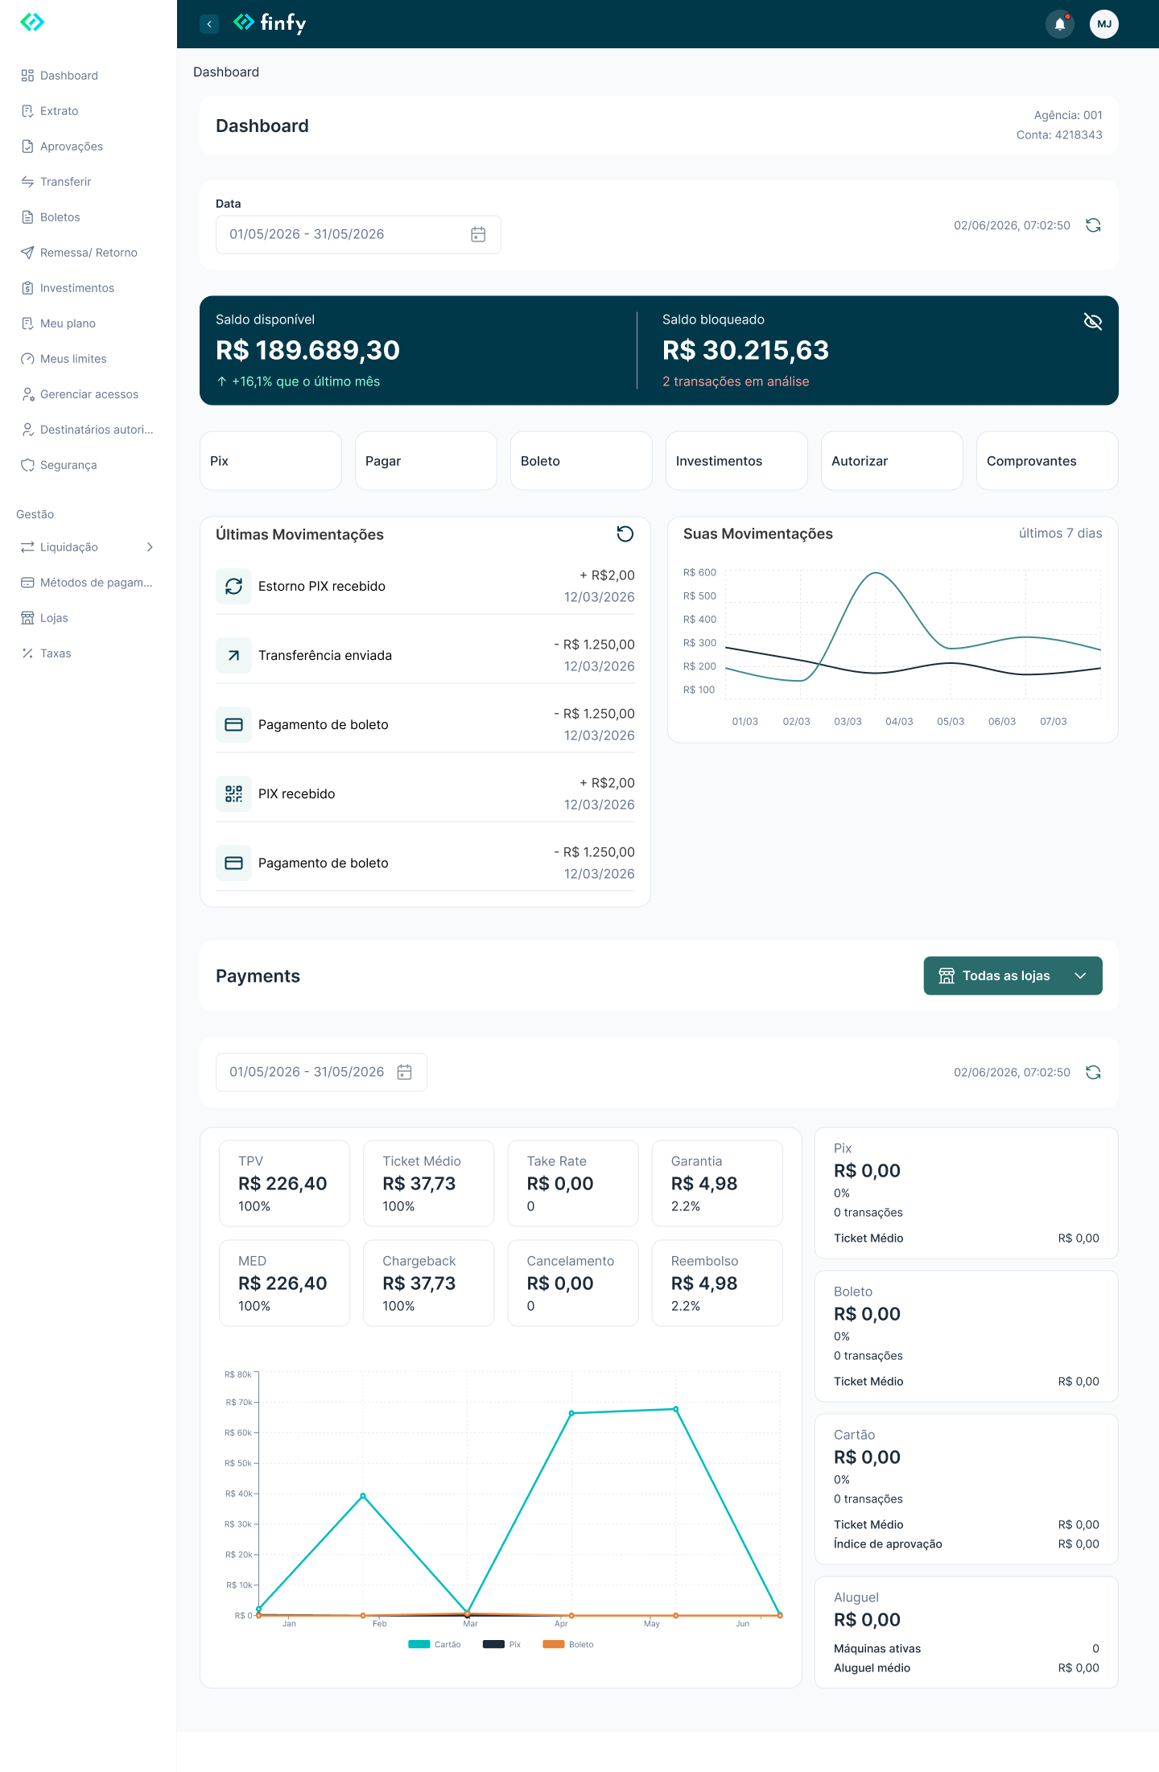The height and width of the screenshot is (1772, 1159).
Task: Click the Boleto quick action button
Action: 581,460
